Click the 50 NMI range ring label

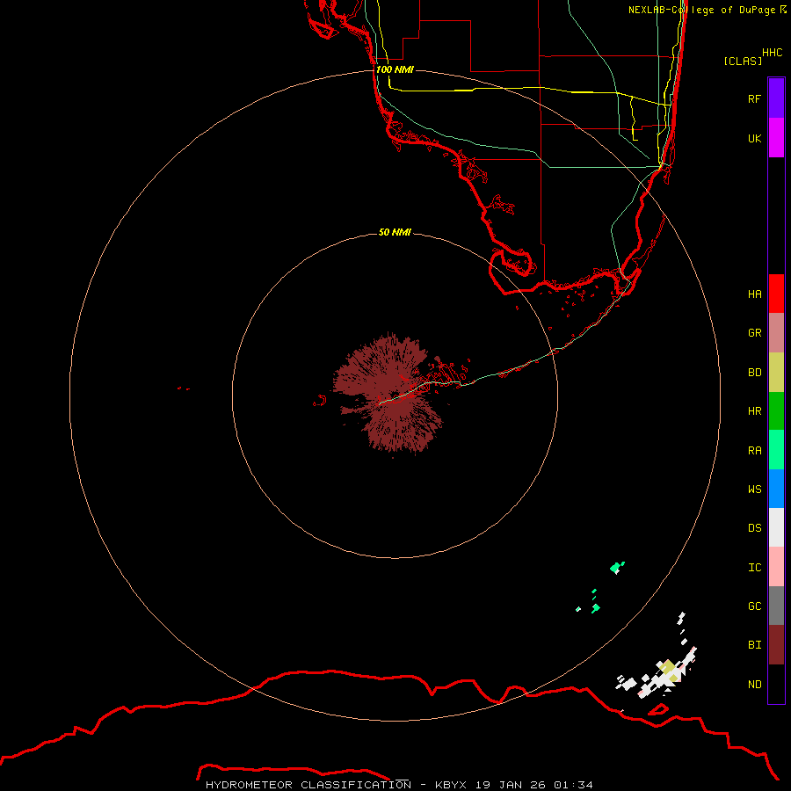pos(395,232)
